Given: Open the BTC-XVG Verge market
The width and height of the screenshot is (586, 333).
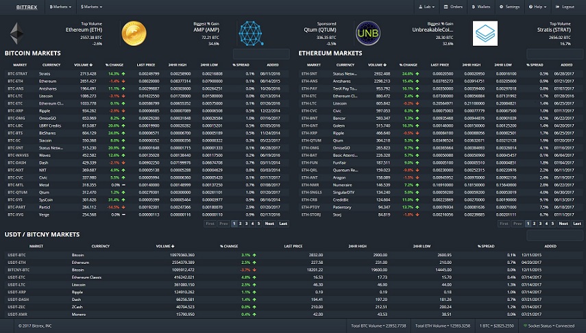Looking at the screenshot, I should [x=147, y=214].
